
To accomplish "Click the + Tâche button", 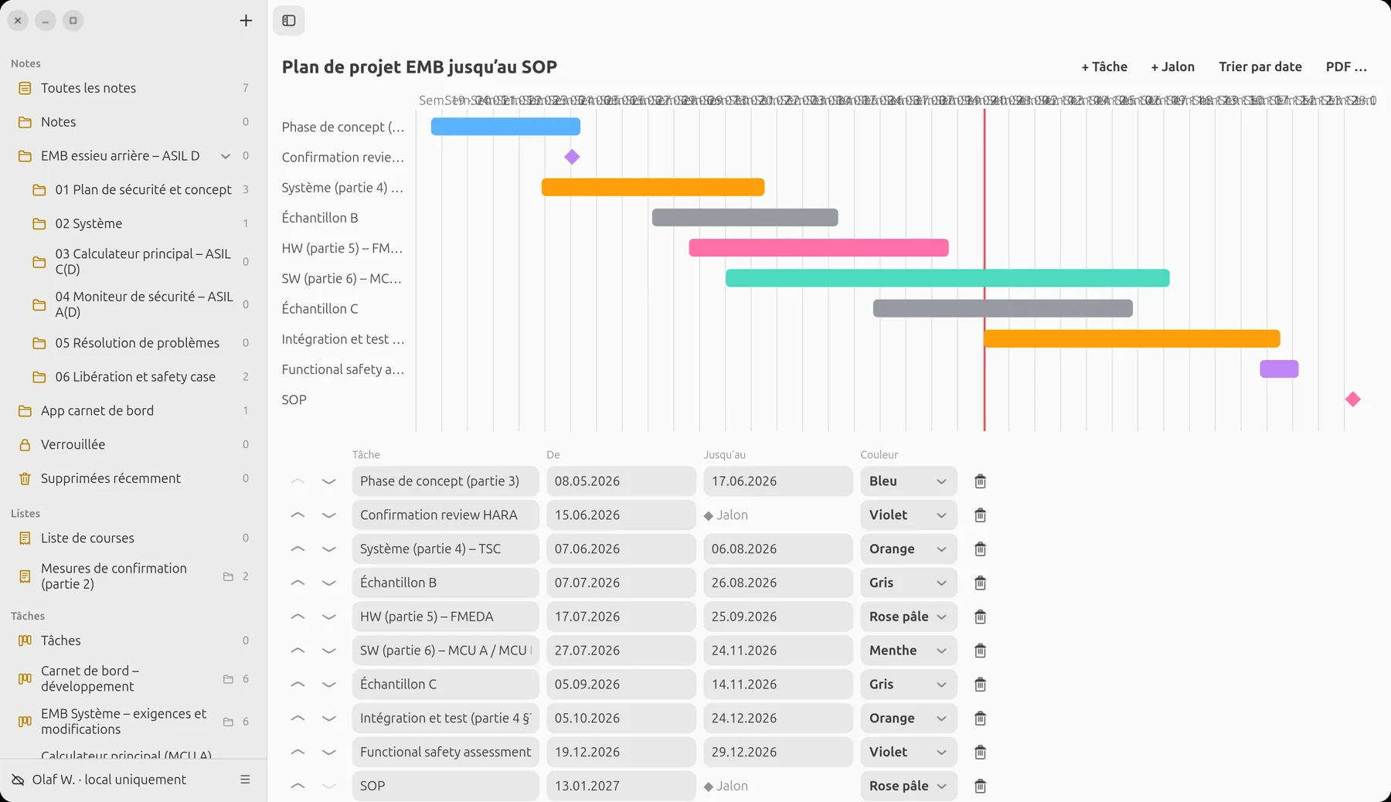I will click(x=1104, y=66).
